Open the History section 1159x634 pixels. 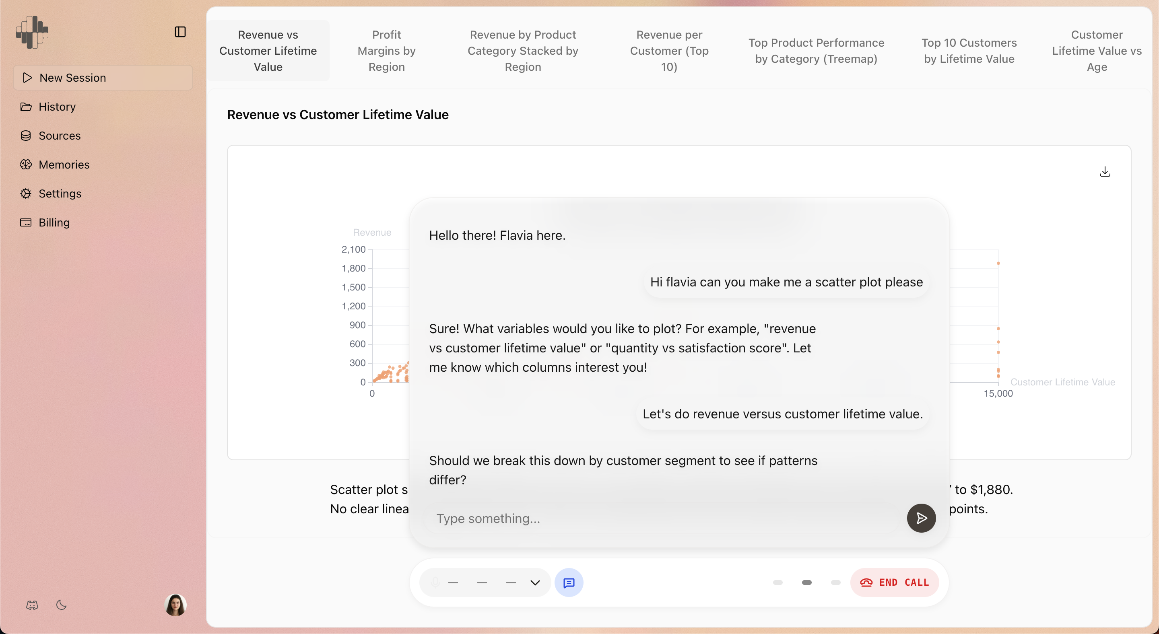(x=57, y=107)
